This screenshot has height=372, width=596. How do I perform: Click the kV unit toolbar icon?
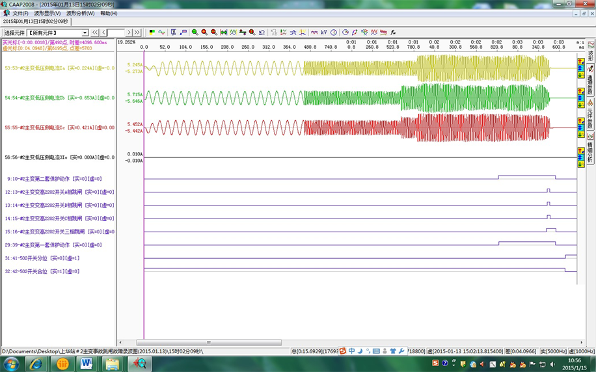324,32
